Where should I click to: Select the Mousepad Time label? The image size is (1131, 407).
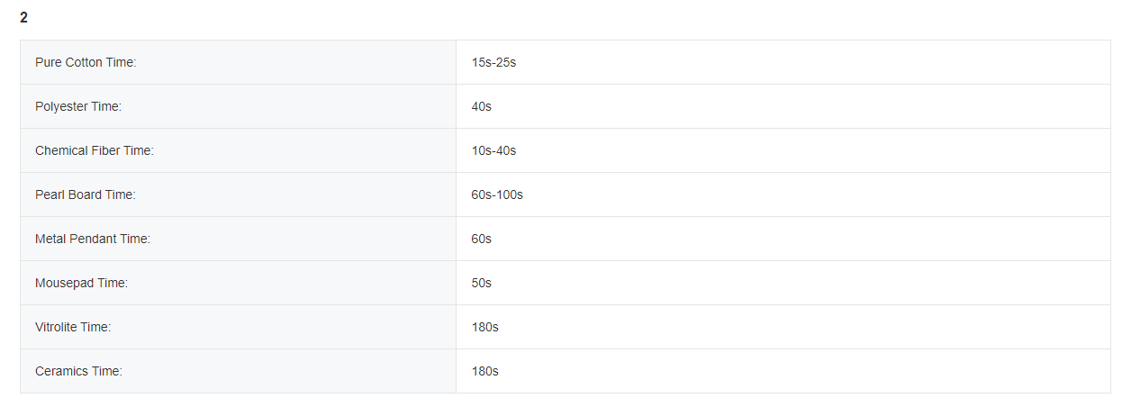pyautogui.click(x=82, y=283)
